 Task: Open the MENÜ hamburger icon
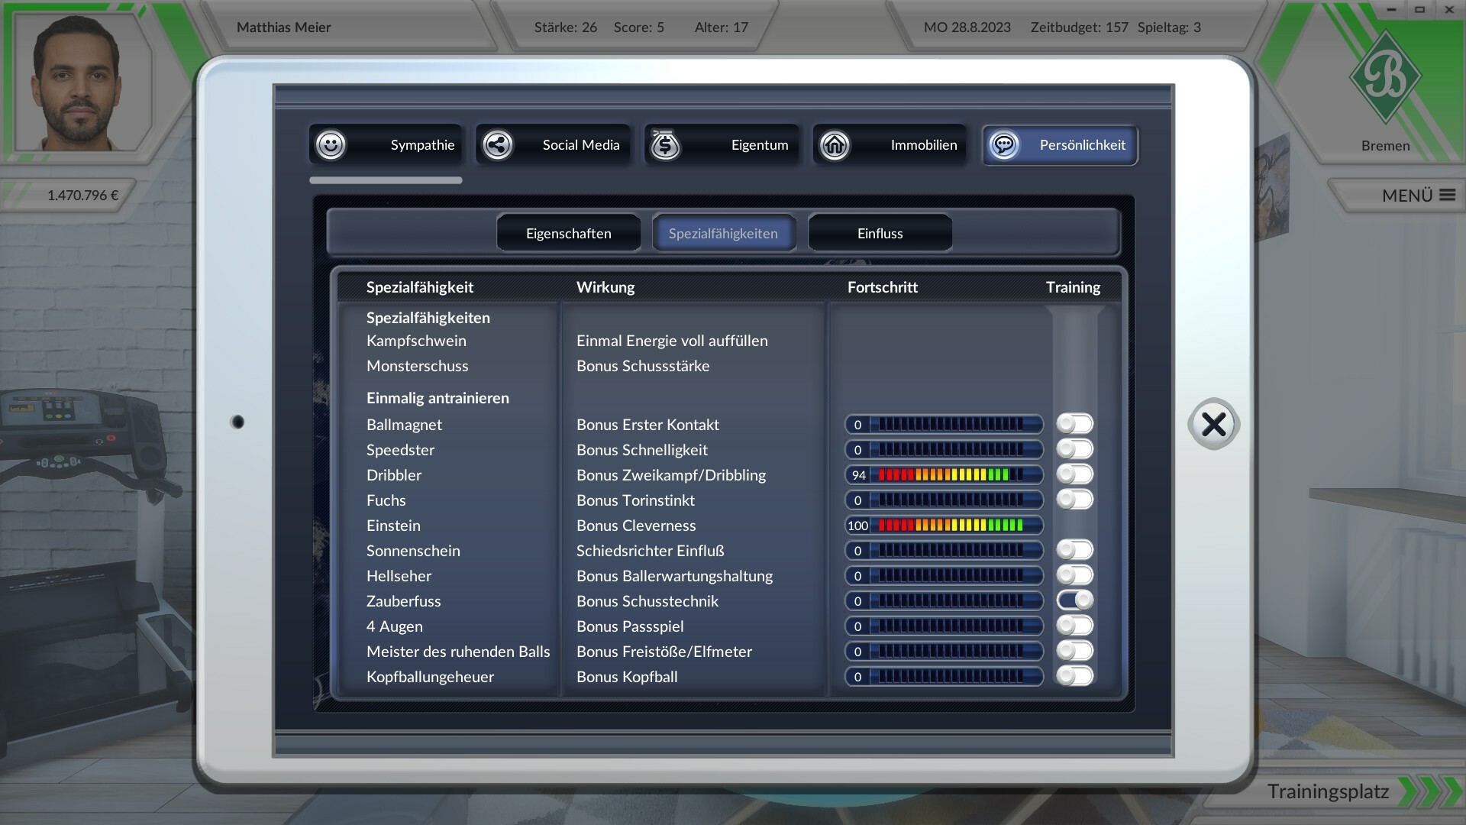(x=1447, y=195)
